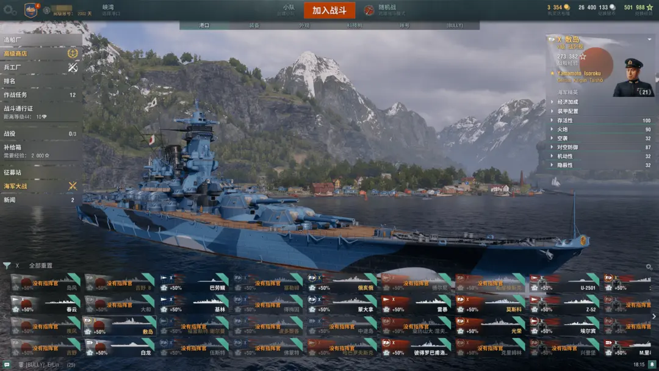Remove the X tier filter
Image resolution: width=659 pixels, height=371 pixels.
click(x=17, y=265)
